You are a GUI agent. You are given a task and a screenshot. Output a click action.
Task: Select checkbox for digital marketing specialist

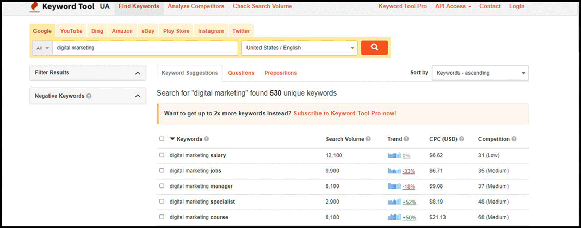click(162, 202)
